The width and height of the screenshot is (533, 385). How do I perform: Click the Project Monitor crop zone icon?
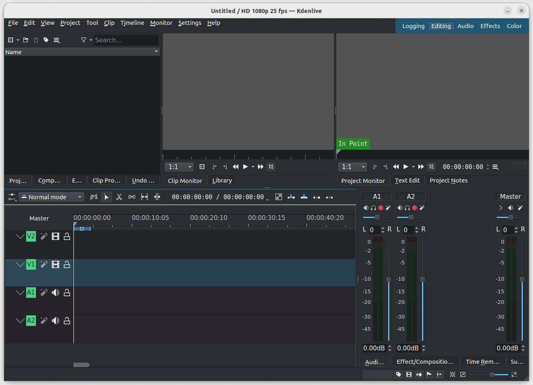click(x=431, y=167)
